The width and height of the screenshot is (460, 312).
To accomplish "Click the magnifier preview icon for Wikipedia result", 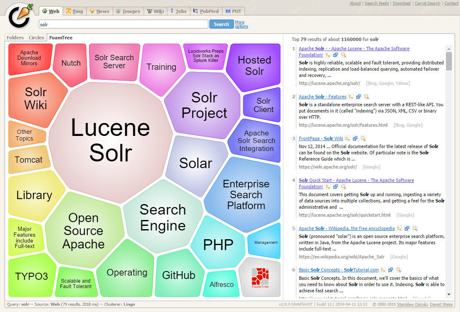I will tap(415, 229).
